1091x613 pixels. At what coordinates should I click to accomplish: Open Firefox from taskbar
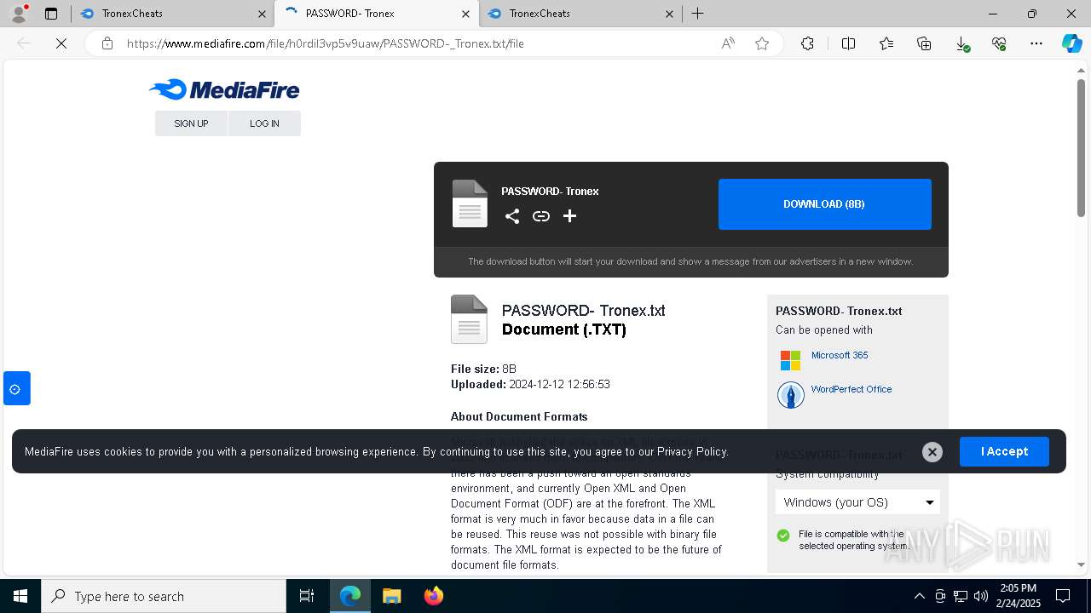(433, 596)
